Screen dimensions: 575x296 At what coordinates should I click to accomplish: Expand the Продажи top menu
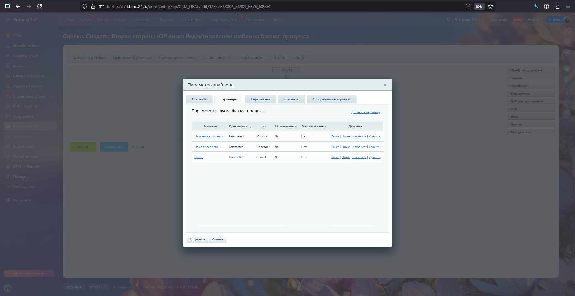167,20
